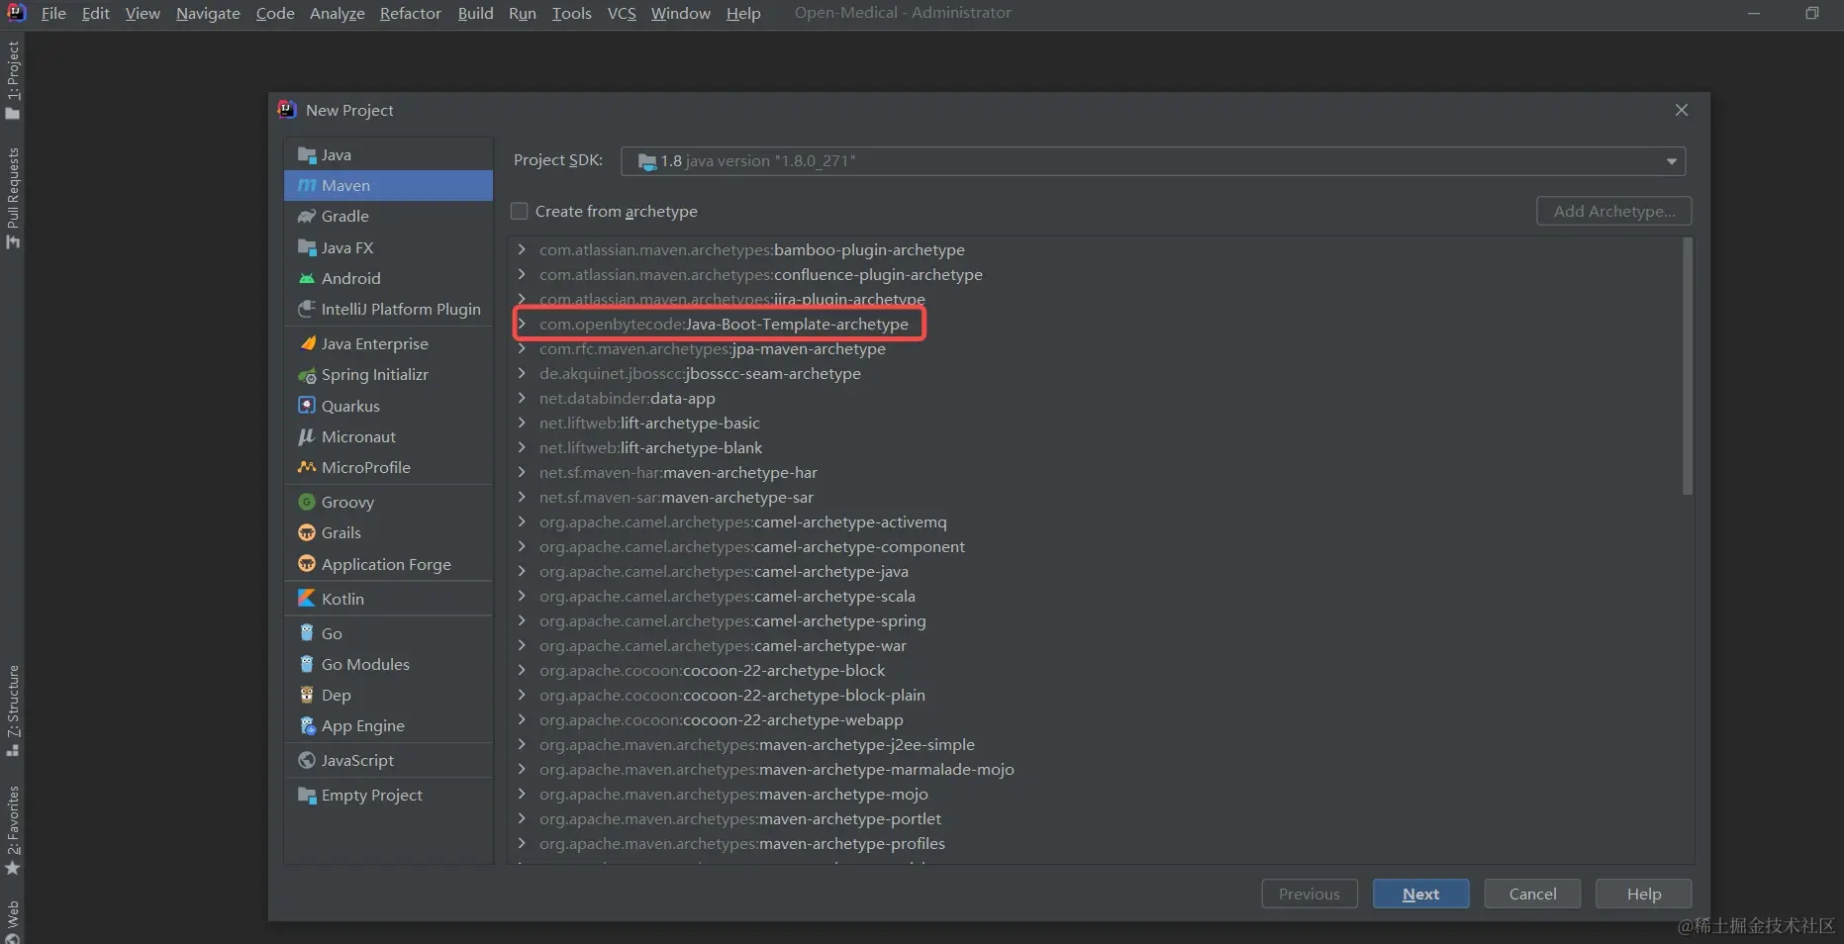Expand camel-archetype-activemq entry
Viewport: 1844px width, 944px height.
(522, 521)
